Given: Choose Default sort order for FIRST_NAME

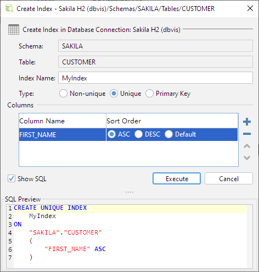Looking at the screenshot, I should pos(168,134).
